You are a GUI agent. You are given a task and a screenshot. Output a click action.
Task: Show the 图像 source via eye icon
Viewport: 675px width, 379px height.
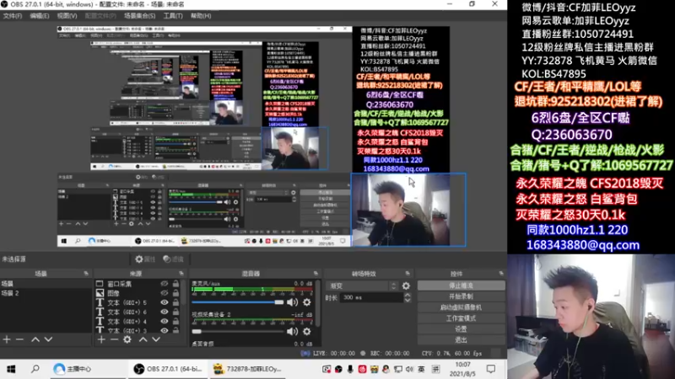[x=164, y=293]
